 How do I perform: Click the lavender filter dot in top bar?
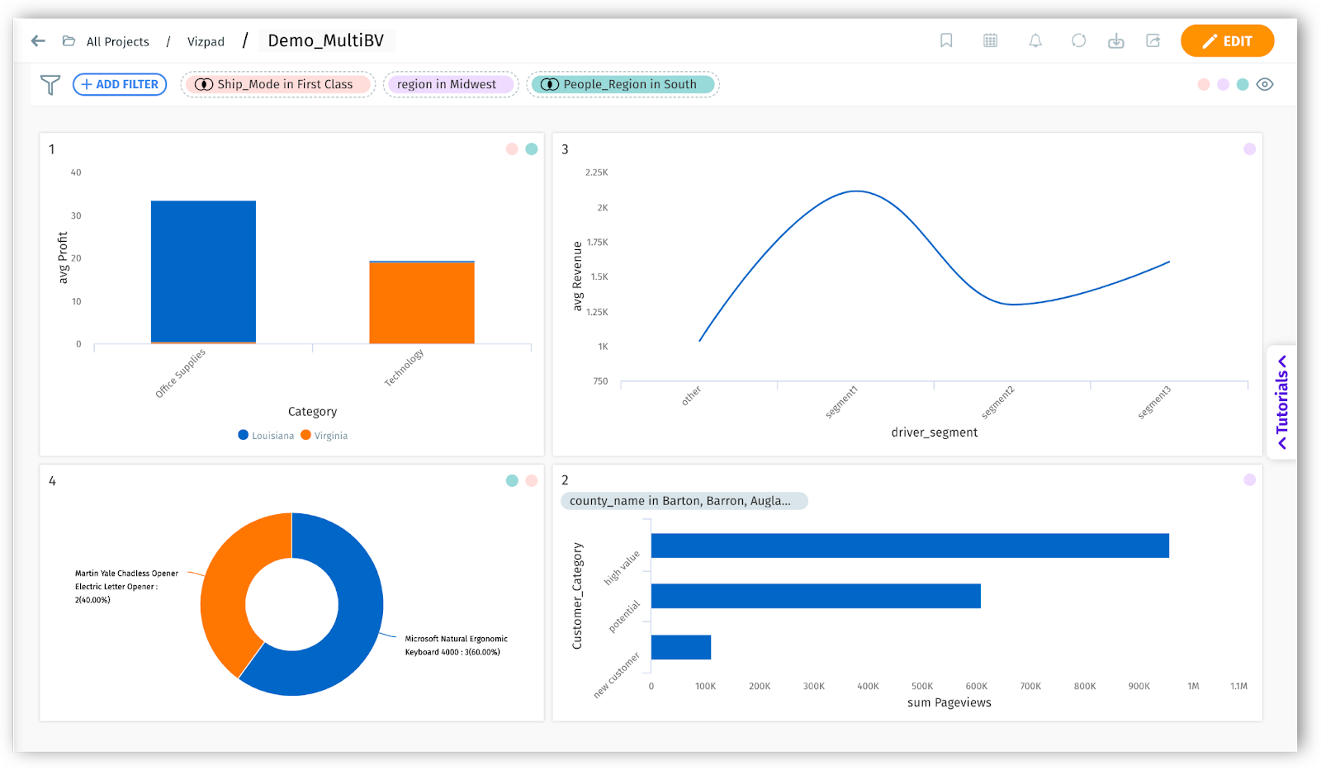point(1224,84)
